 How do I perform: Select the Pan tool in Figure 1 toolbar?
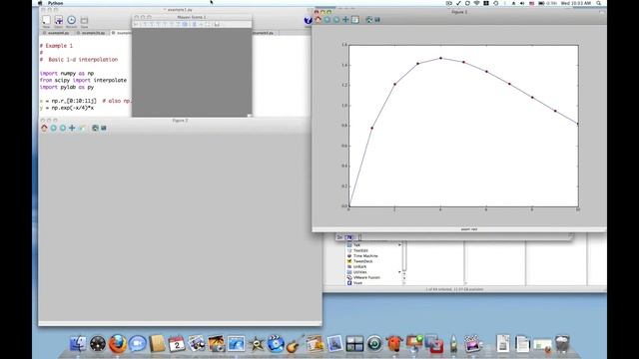point(345,20)
